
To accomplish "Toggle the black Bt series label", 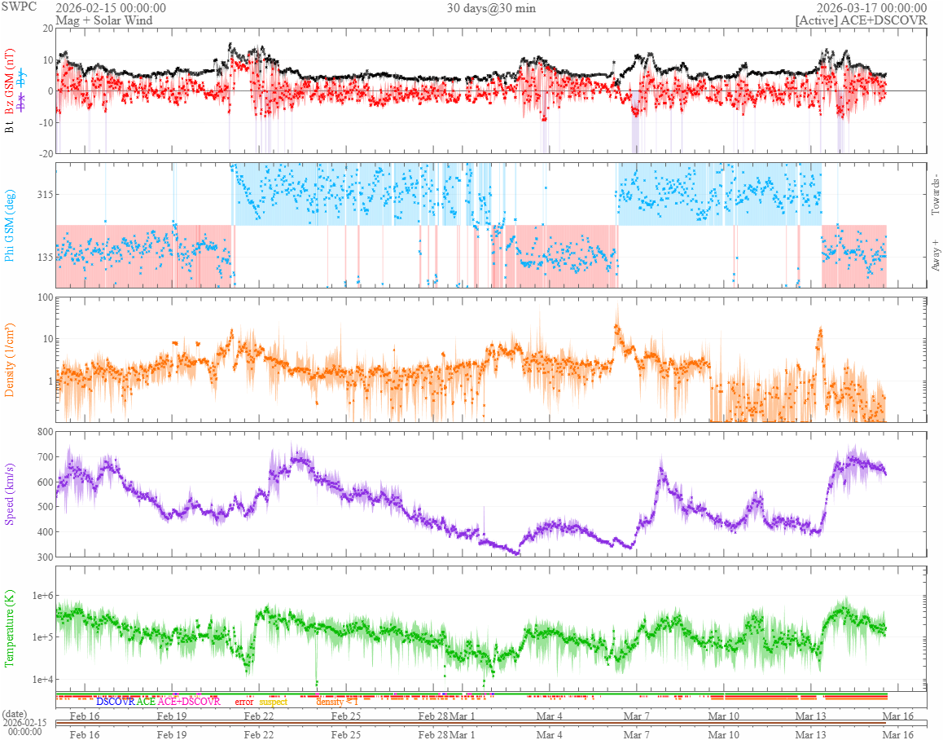I will pos(11,128).
